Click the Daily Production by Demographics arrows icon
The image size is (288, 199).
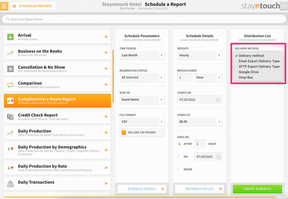point(10,149)
